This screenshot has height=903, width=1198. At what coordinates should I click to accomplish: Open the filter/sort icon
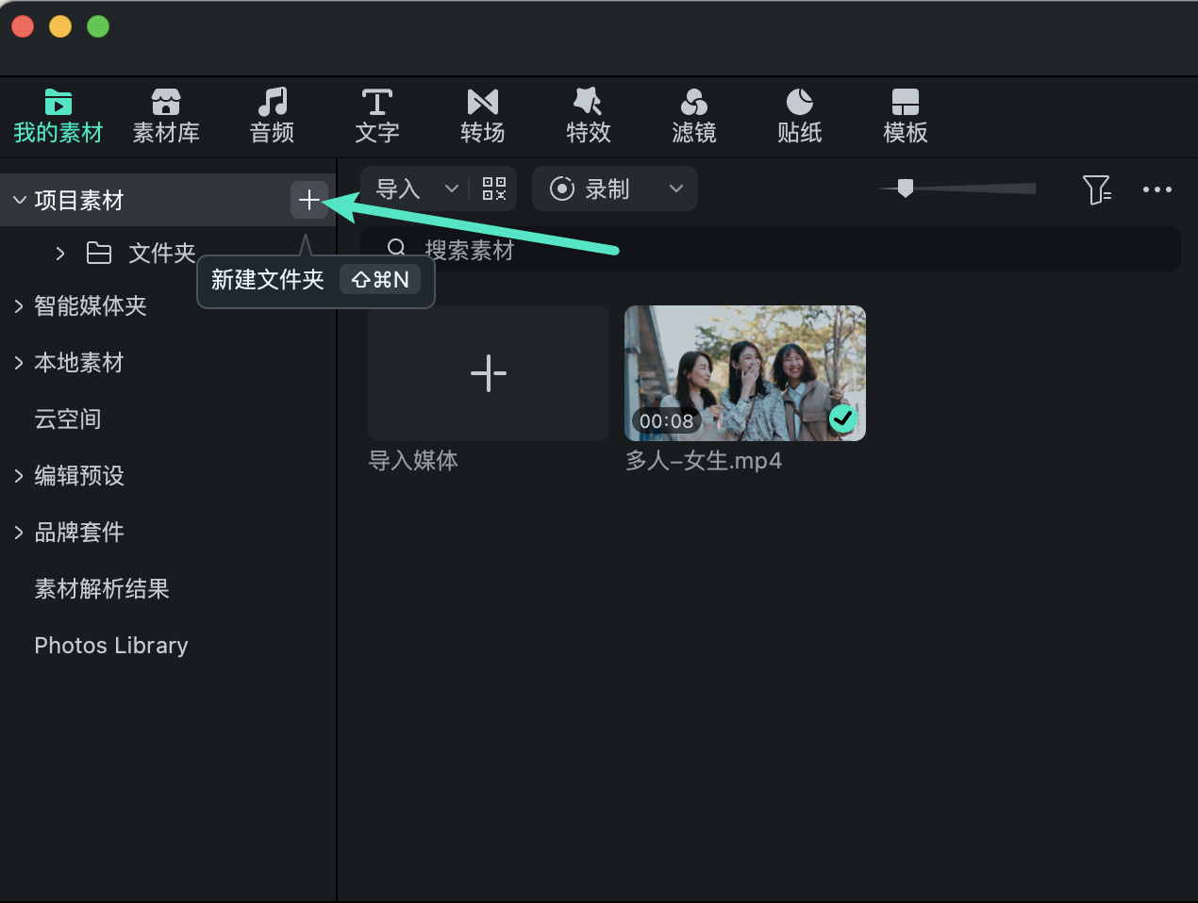(1097, 189)
